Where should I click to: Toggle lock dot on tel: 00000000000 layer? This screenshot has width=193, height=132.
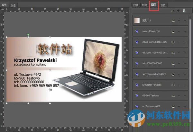click(185, 63)
